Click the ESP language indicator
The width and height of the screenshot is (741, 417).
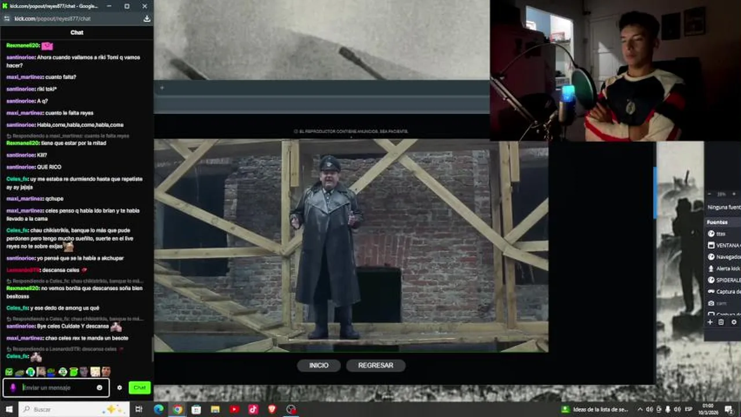689,409
